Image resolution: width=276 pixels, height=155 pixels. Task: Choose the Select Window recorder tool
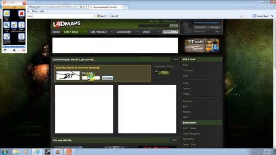[x=22, y=25]
